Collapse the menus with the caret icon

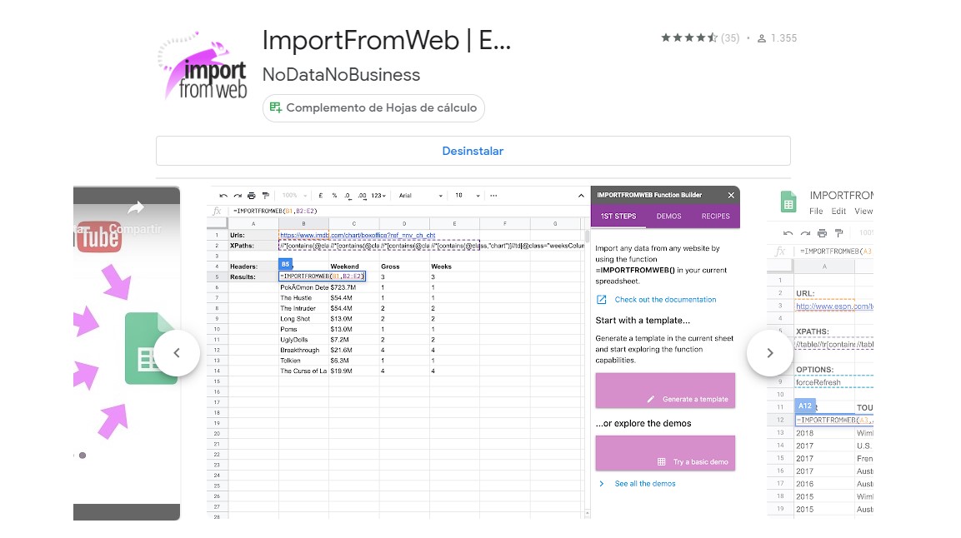click(x=581, y=196)
